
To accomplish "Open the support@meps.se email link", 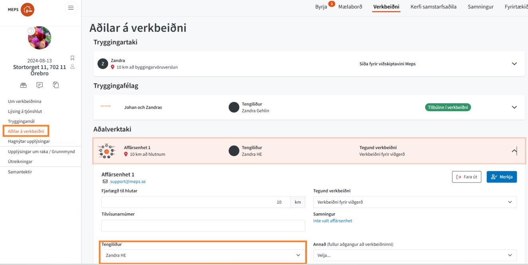I will 128,181.
